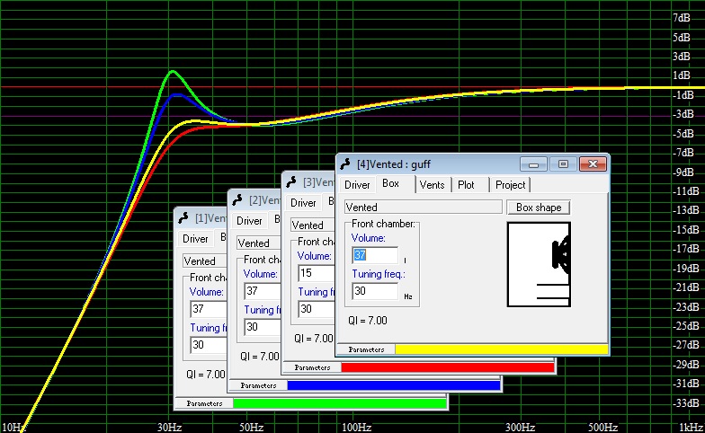Click the red color bar in window [3]

[448, 367]
